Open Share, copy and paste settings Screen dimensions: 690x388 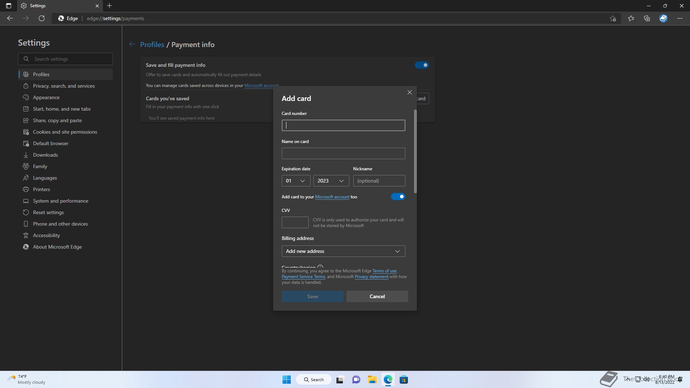pyautogui.click(x=65, y=120)
